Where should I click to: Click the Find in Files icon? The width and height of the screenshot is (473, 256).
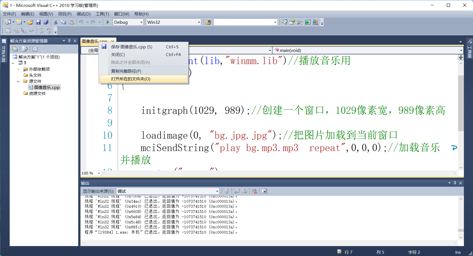click(208, 22)
